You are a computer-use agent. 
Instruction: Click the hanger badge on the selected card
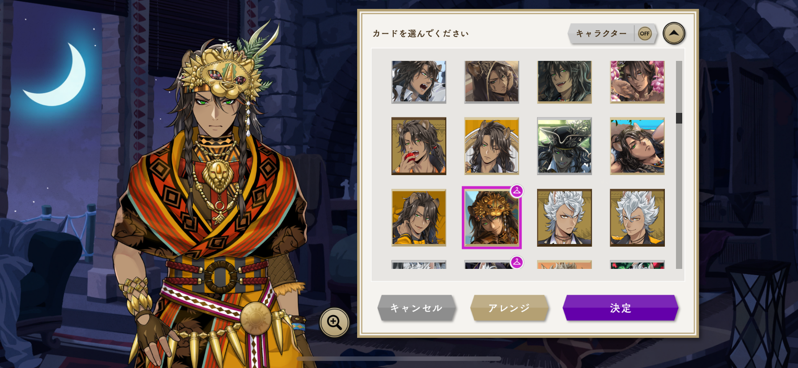(517, 191)
